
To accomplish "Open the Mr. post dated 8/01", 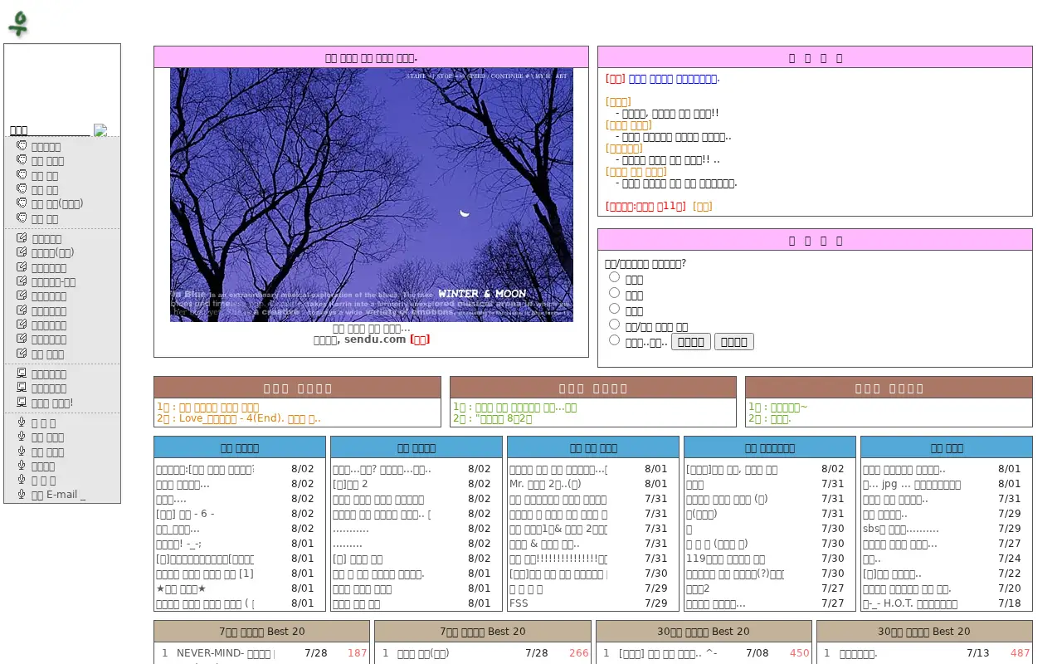I will [544, 484].
